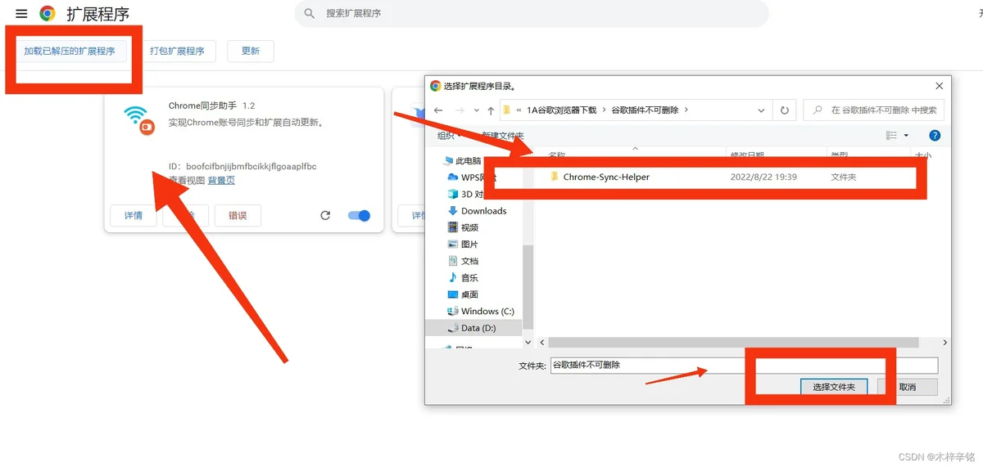The image size is (983, 467).
Task: Open dialog help question mark icon
Action: click(x=935, y=135)
